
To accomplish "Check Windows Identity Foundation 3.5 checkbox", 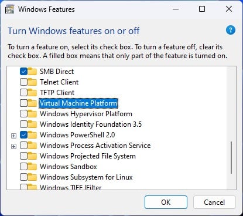I will pos(23,124).
